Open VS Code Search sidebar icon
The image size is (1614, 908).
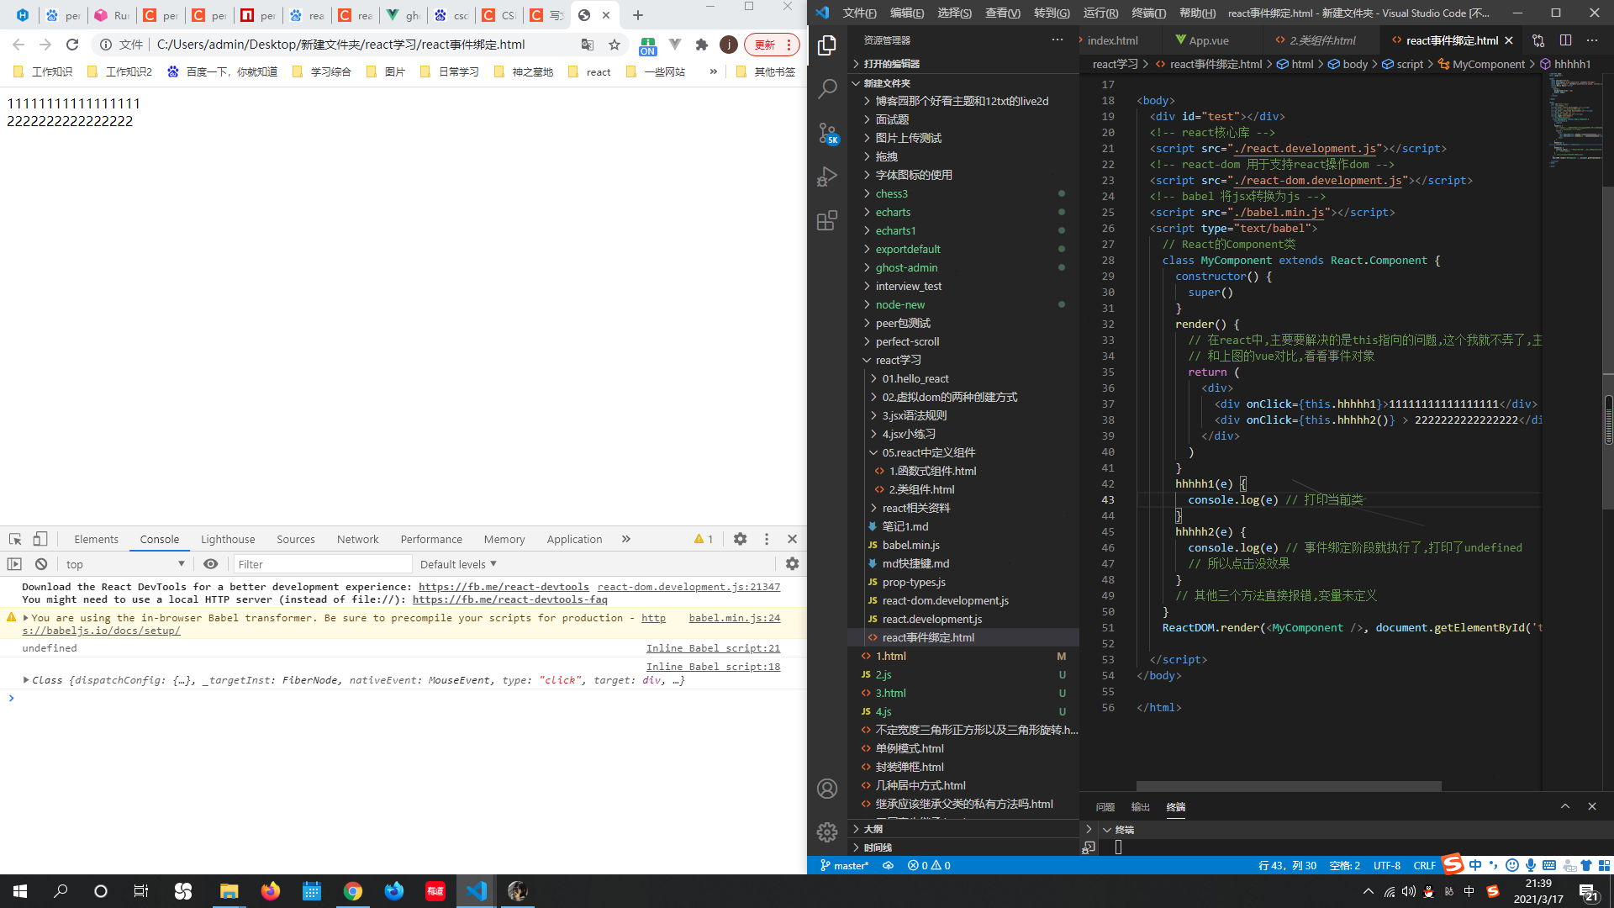pos(827,88)
